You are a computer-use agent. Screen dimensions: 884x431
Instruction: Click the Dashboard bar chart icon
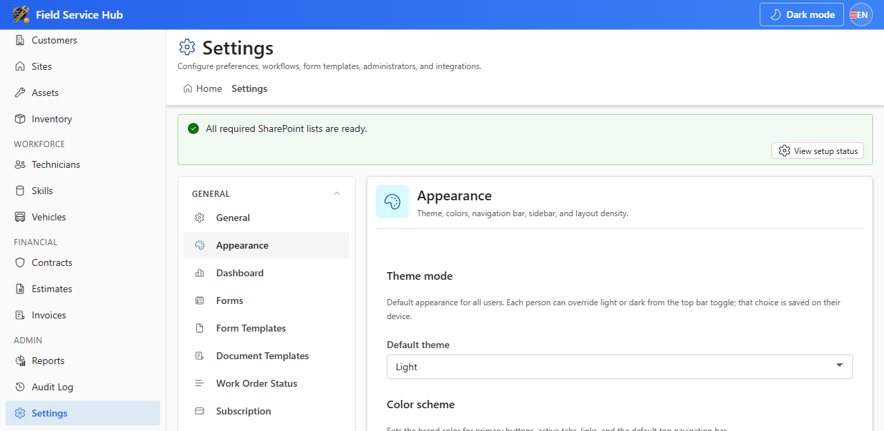(200, 273)
